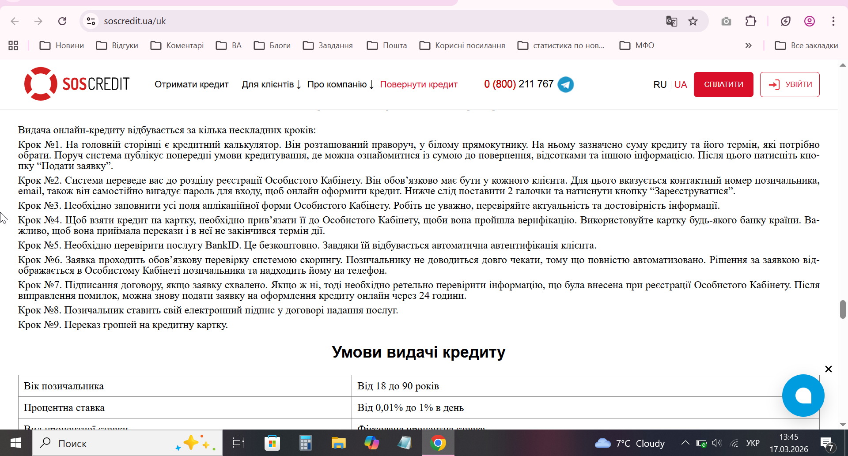Click the Windows taskbar search box
Screen dimensions: 848x456
(127, 443)
